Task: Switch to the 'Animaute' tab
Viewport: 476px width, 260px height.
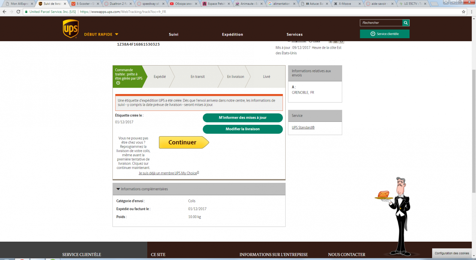Action: pyautogui.click(x=248, y=3)
